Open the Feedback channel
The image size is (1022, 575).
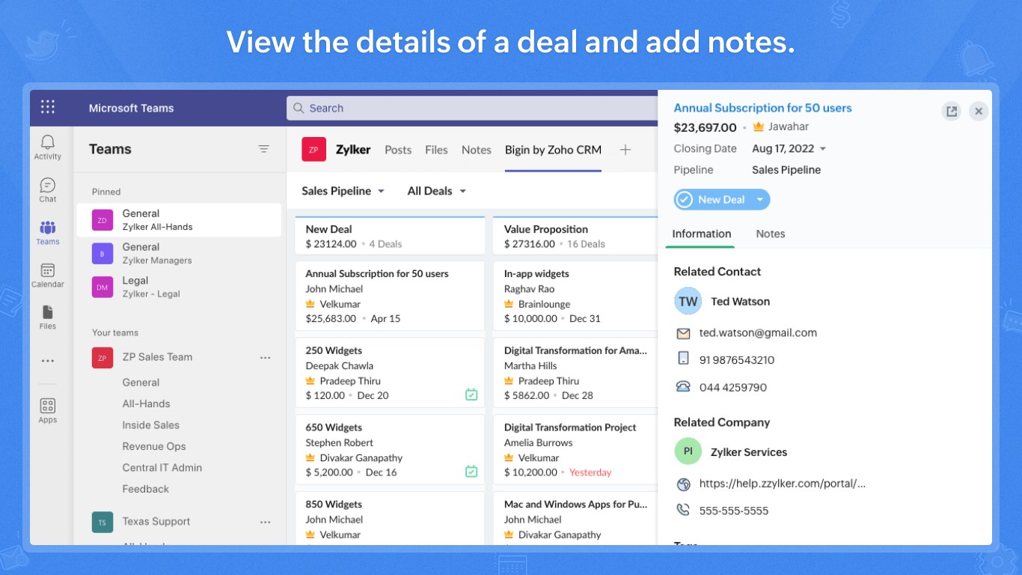(145, 489)
